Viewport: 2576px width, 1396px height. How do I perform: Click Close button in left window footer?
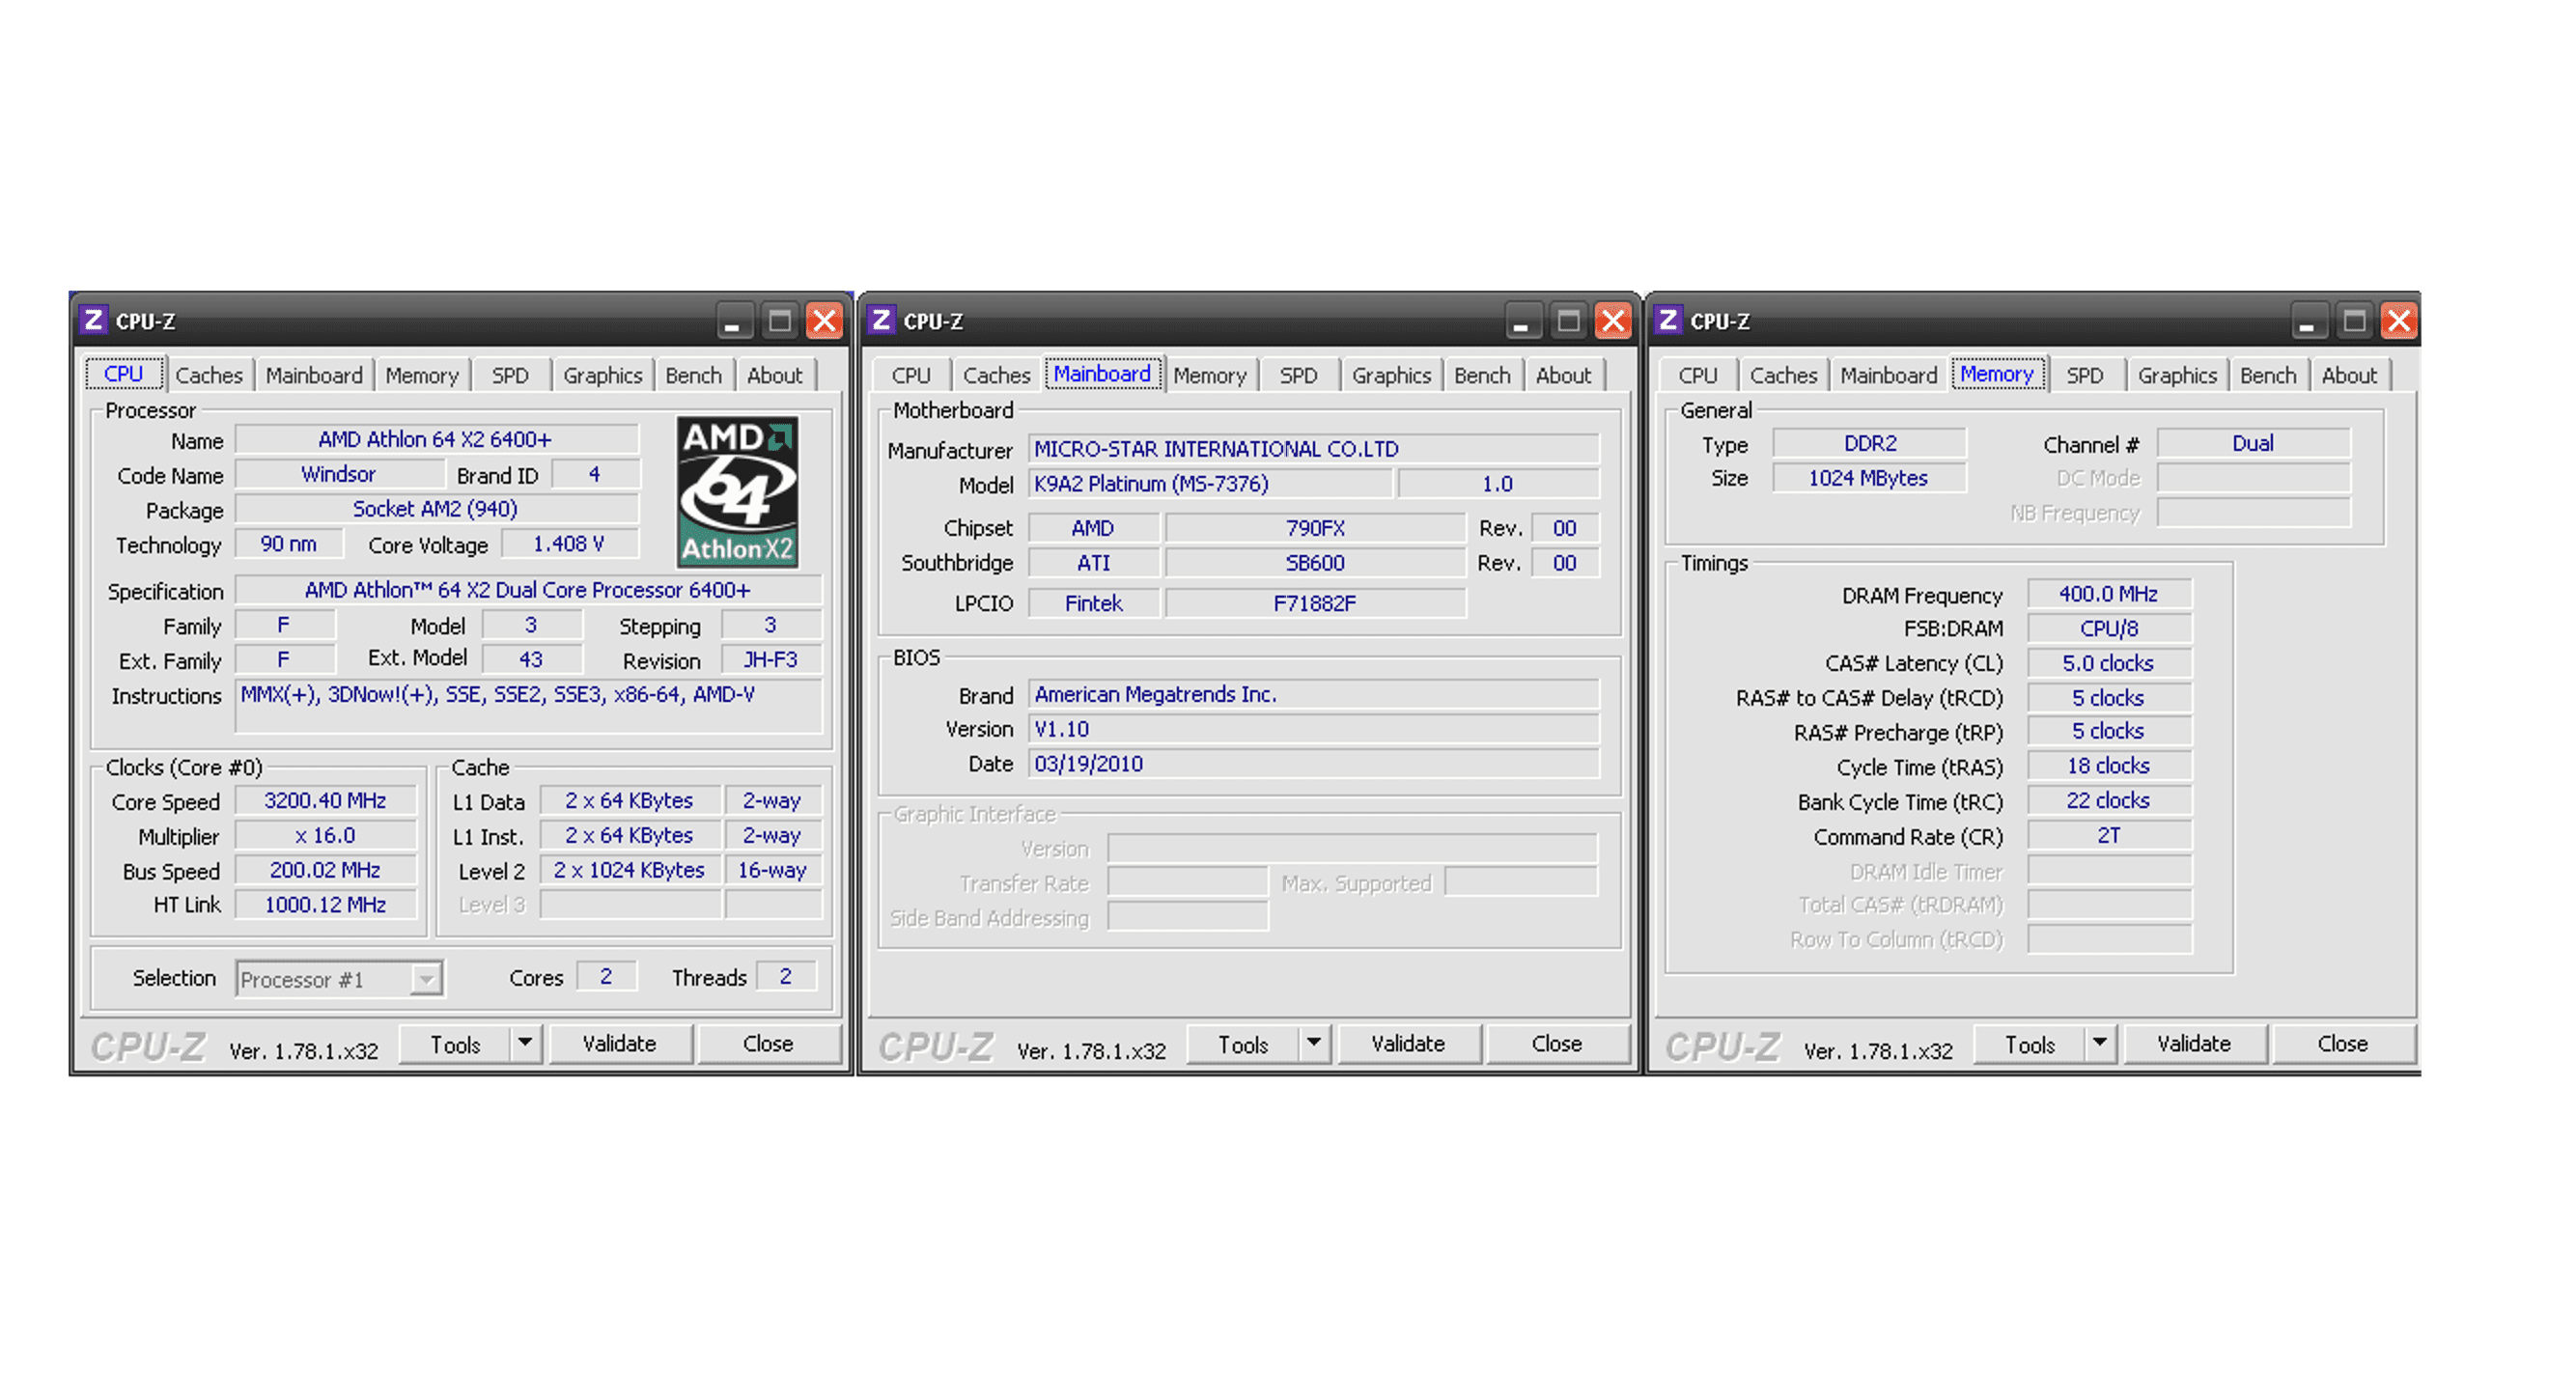pos(768,1043)
